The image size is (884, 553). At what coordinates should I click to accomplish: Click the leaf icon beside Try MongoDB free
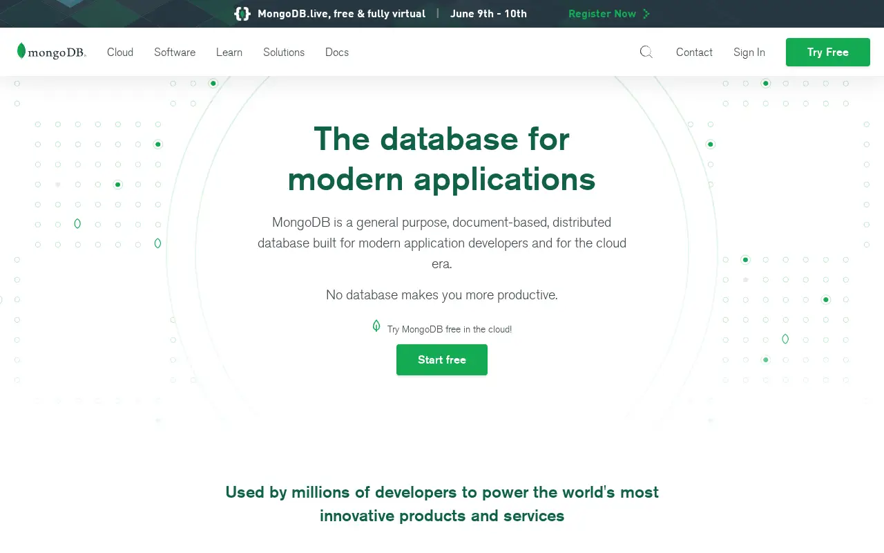tap(376, 326)
